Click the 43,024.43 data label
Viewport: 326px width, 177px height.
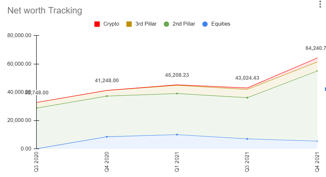[247, 78]
